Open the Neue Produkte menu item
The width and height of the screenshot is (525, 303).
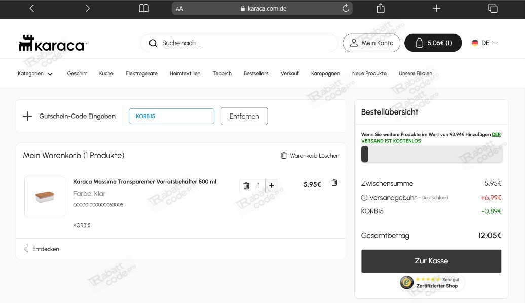click(369, 73)
